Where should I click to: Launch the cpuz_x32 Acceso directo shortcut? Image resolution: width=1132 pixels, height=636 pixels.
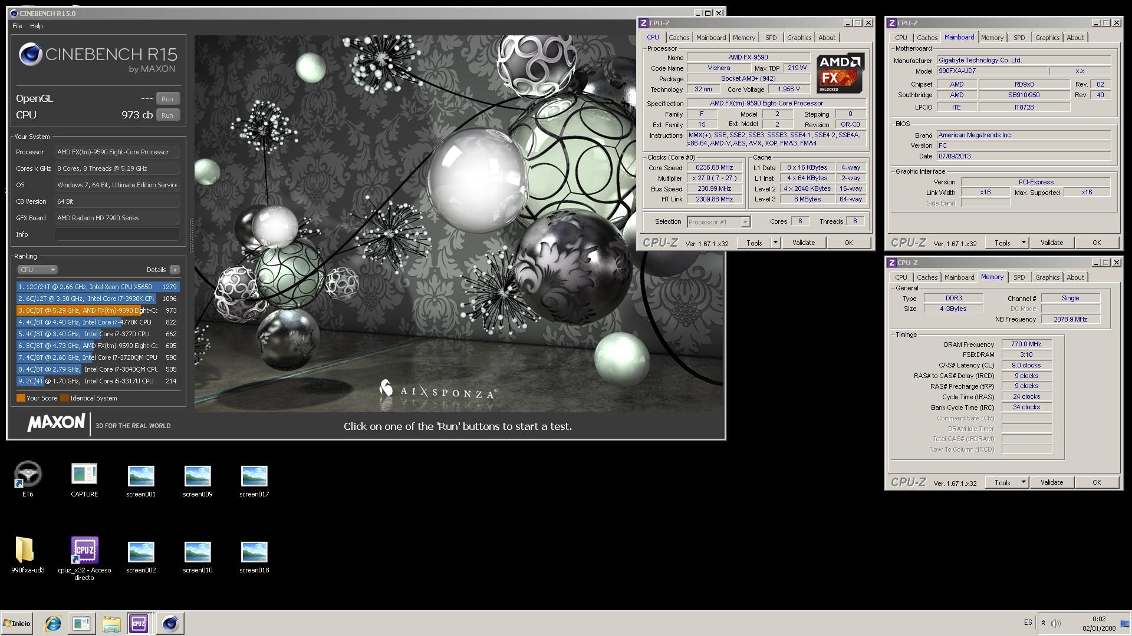[x=84, y=551]
